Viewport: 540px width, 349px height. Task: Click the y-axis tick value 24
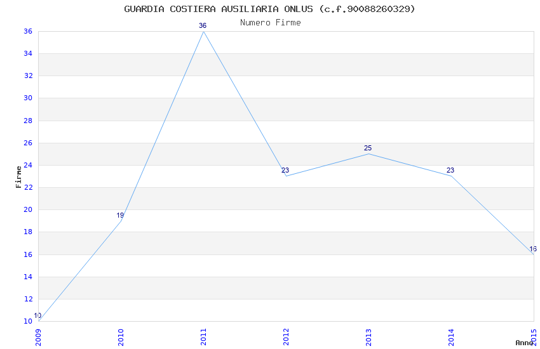[x=28, y=166]
